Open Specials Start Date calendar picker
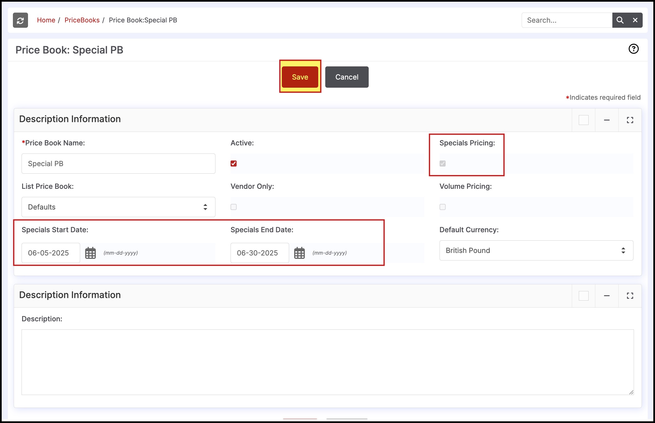Image resolution: width=655 pixels, height=423 pixels. (90, 253)
